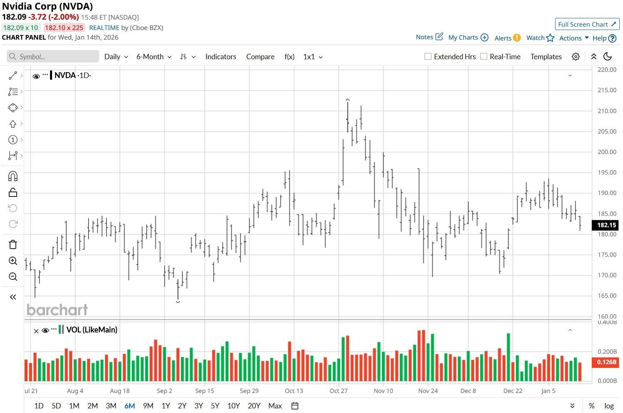The width and height of the screenshot is (623, 413).
Task: Collapse bottom period bar double chevron
Action: [572, 406]
